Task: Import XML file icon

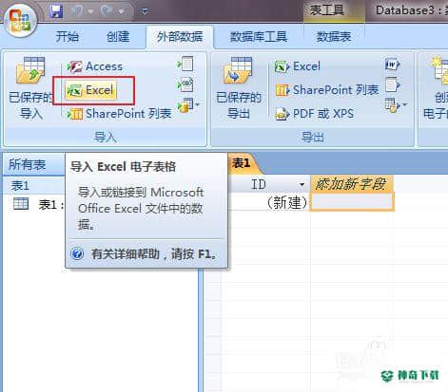Action: click(x=185, y=84)
